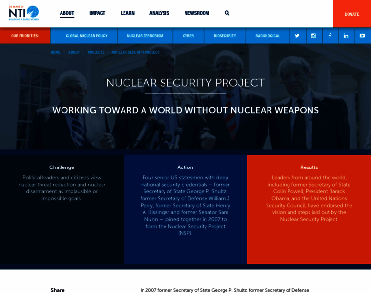Click the 'Working toward a world' subtitle
This screenshot has width=371, height=293.
coord(185,110)
